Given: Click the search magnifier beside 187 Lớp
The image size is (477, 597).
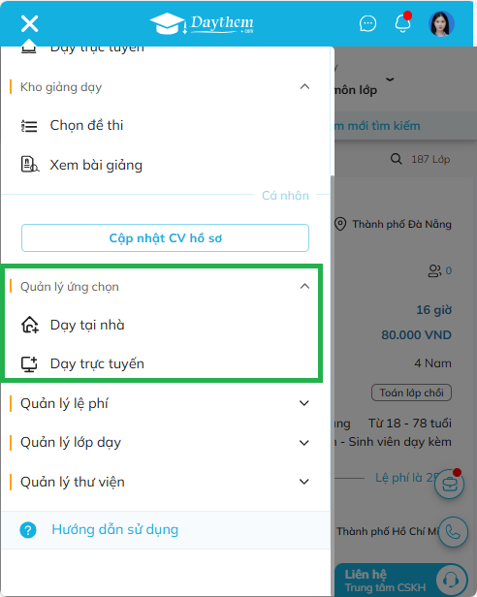Looking at the screenshot, I should tap(397, 159).
